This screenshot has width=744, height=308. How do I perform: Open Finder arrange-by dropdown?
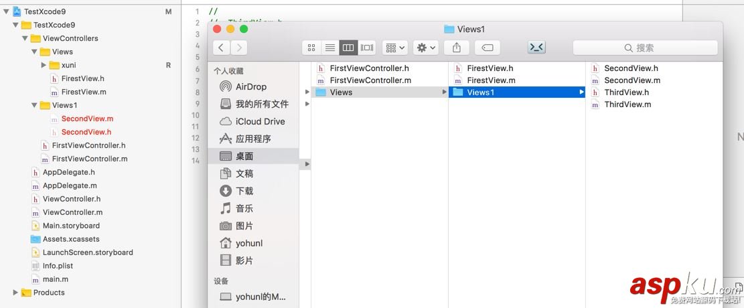395,48
